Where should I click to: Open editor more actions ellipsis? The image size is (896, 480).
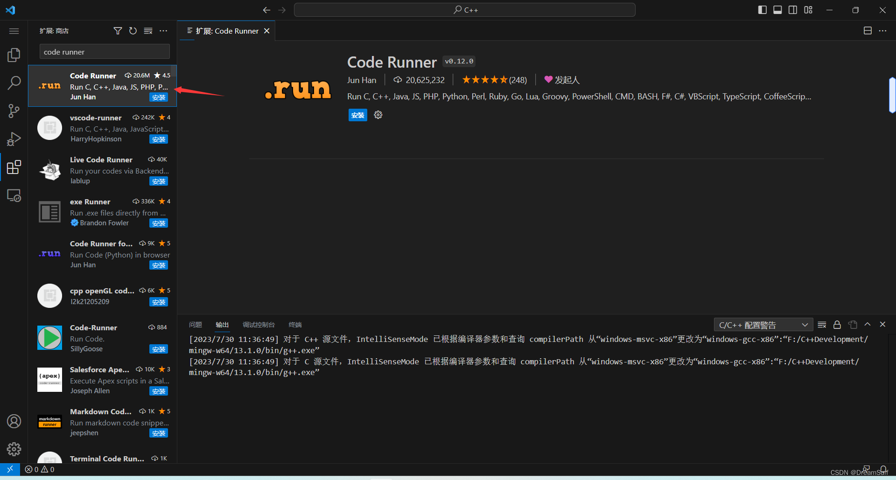coord(882,31)
